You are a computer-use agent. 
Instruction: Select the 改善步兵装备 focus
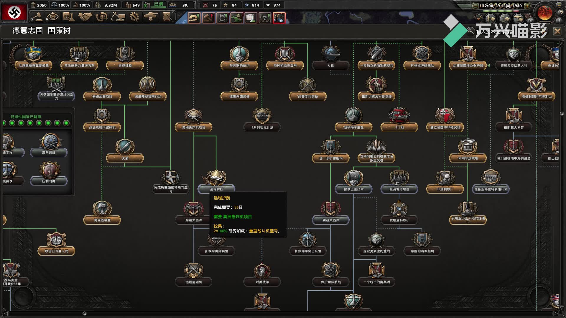(308, 89)
